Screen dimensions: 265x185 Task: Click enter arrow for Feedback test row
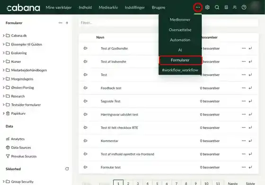point(250,88)
